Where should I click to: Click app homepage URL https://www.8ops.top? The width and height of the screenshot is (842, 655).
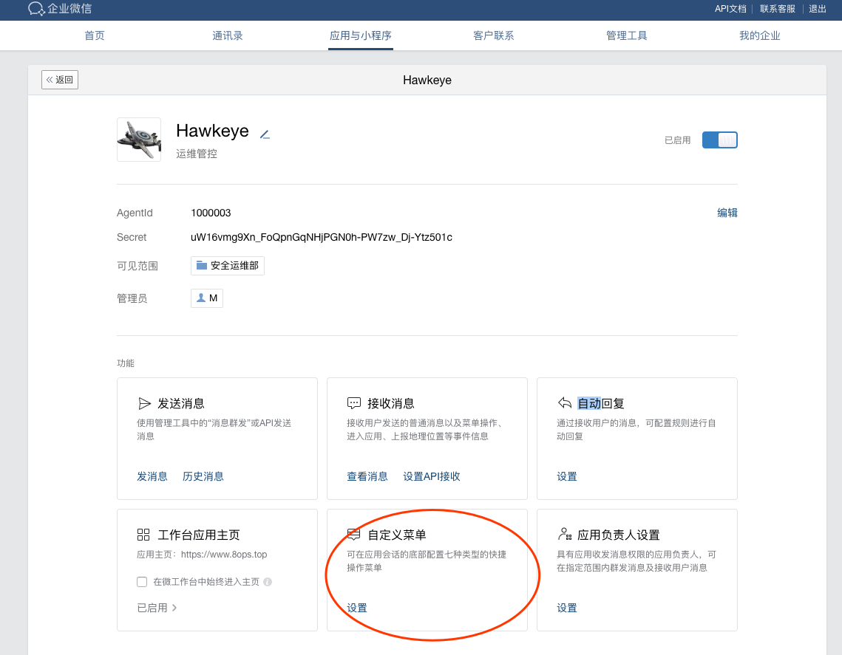[x=224, y=554]
